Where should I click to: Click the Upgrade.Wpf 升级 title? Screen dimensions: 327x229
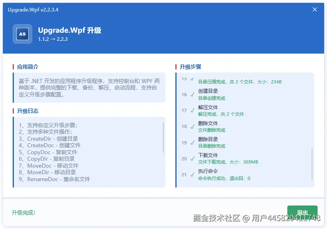69,30
